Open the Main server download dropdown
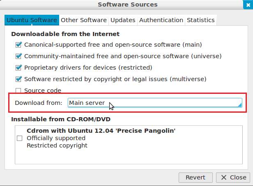This screenshot has height=186, width=253. [x=154, y=103]
